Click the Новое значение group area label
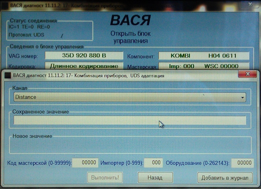This screenshot has width=261, height=189. pos(32,136)
